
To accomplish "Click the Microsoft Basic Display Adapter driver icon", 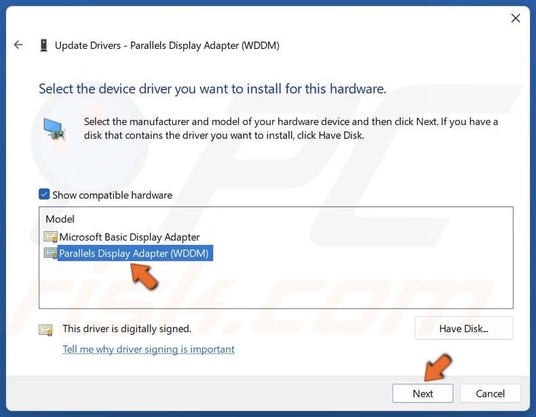I will pyautogui.click(x=51, y=237).
